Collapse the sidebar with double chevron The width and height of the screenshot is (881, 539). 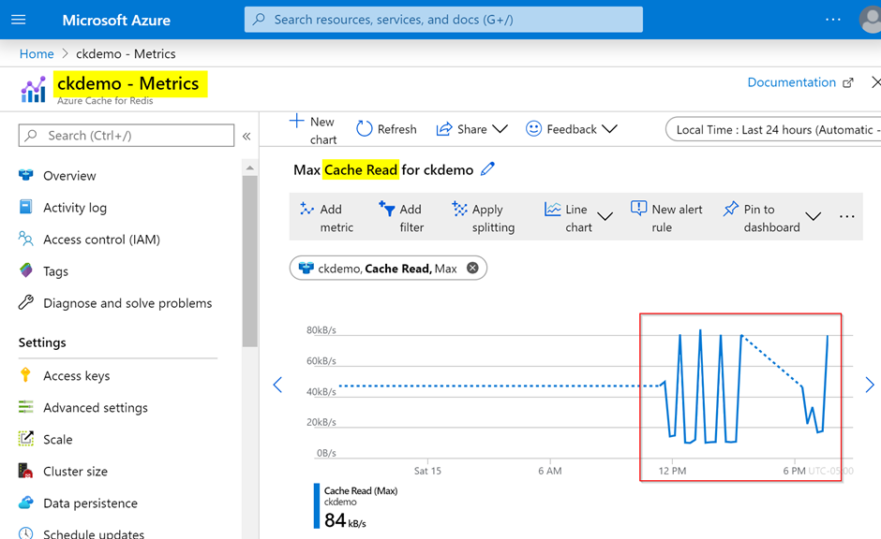[x=246, y=137]
